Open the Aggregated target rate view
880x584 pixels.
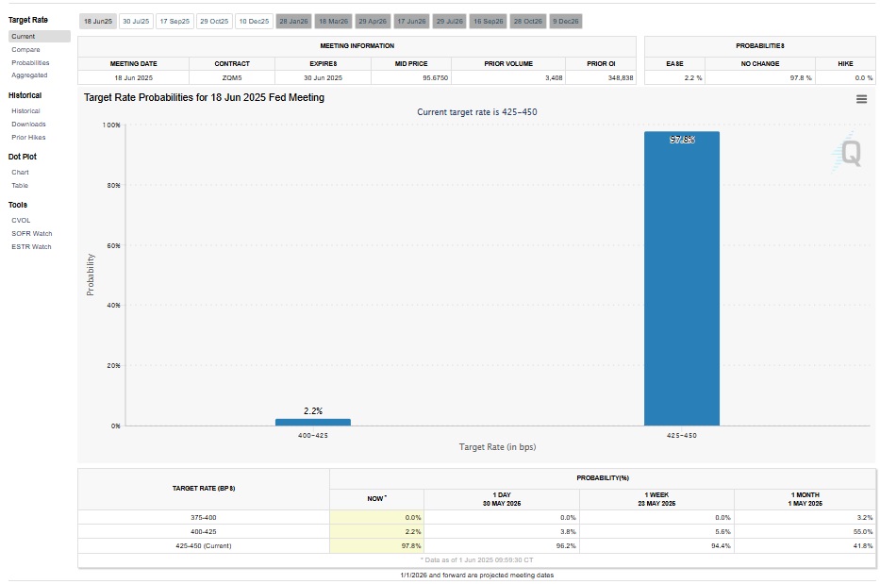click(x=29, y=75)
